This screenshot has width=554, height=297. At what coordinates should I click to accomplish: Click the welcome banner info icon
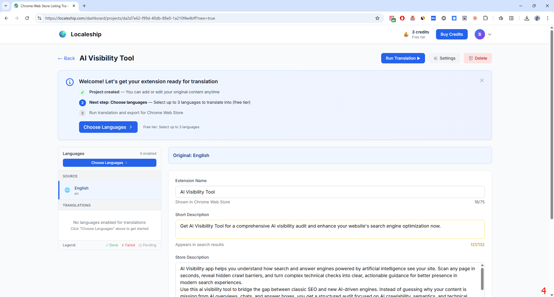coord(70,82)
